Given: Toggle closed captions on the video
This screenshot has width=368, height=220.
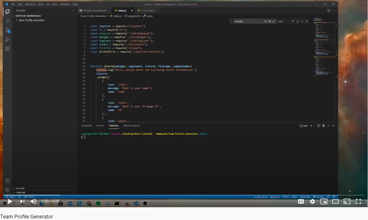Looking at the screenshot, I should (x=301, y=201).
